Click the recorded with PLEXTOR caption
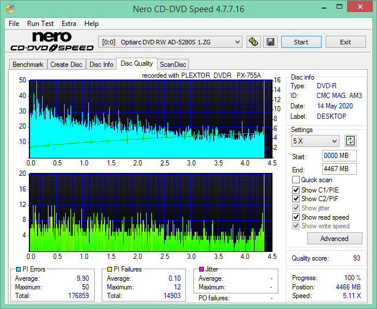This screenshot has height=309, width=377. pos(201,76)
